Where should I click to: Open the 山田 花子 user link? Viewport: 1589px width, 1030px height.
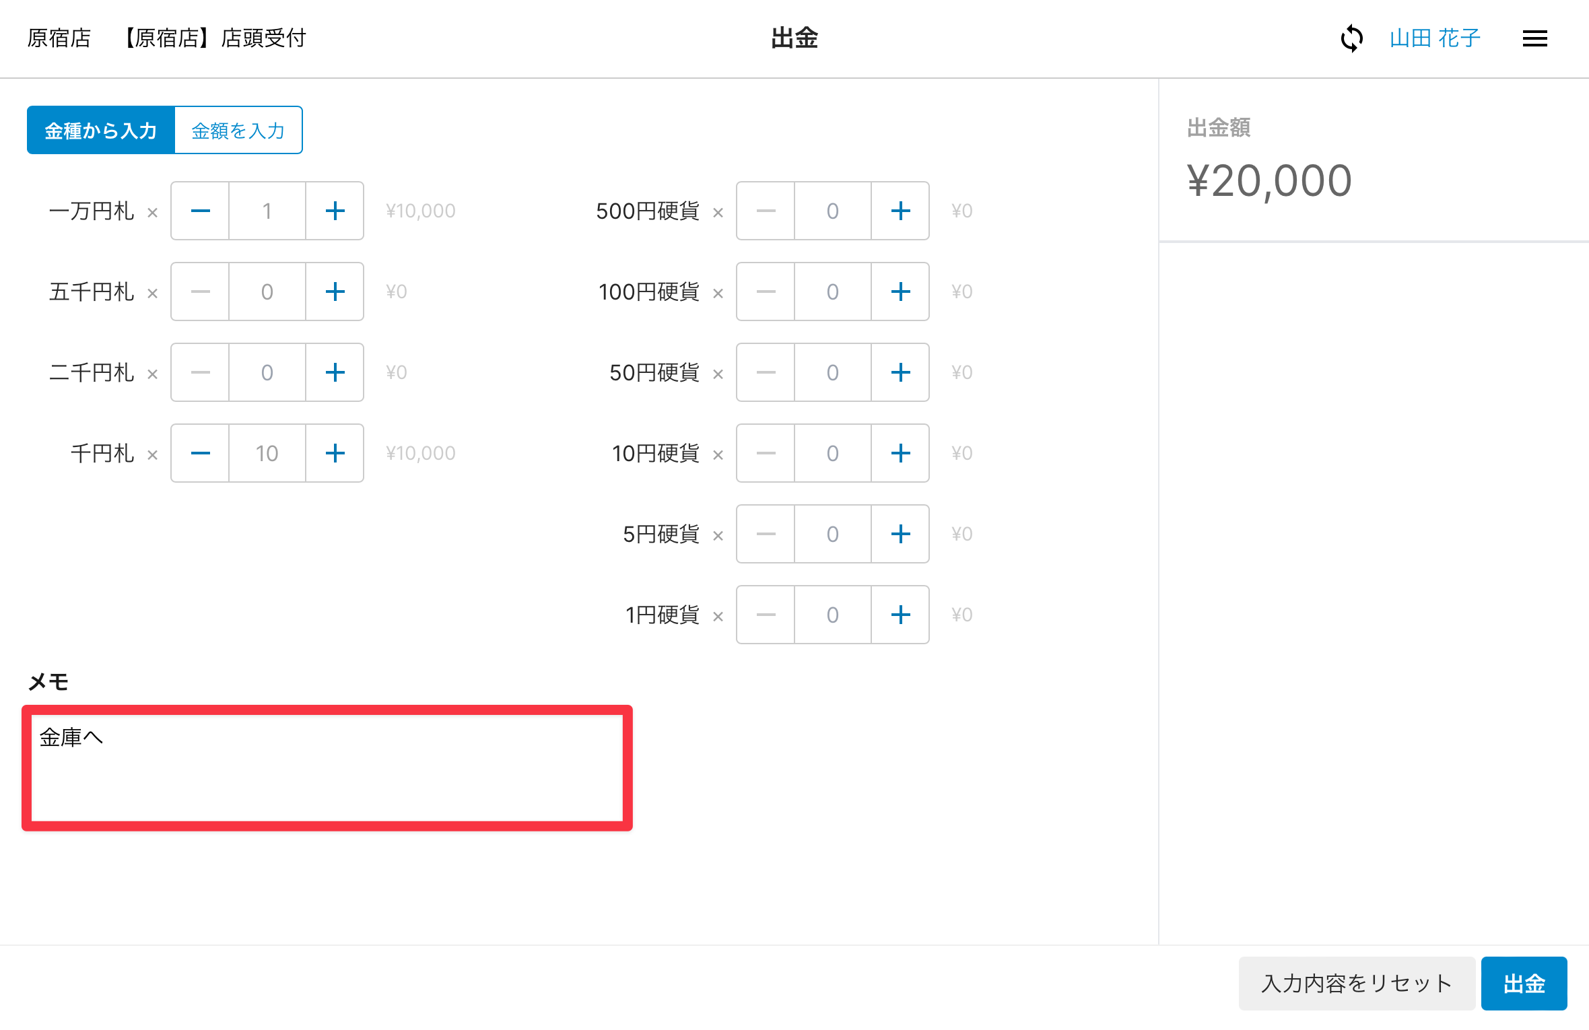[x=1435, y=38]
